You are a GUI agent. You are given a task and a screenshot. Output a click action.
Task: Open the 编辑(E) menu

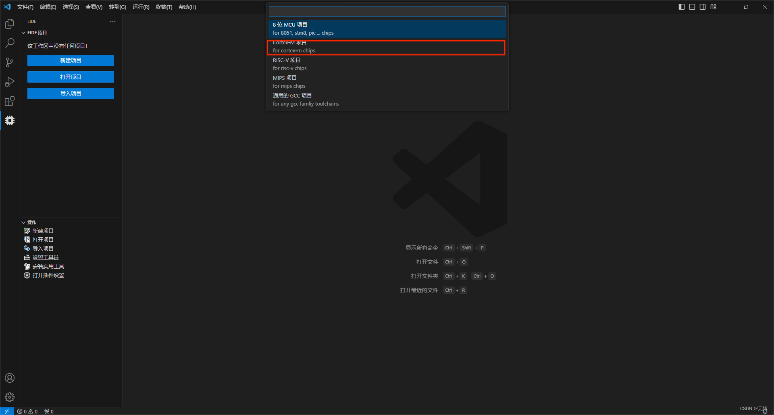click(x=48, y=7)
